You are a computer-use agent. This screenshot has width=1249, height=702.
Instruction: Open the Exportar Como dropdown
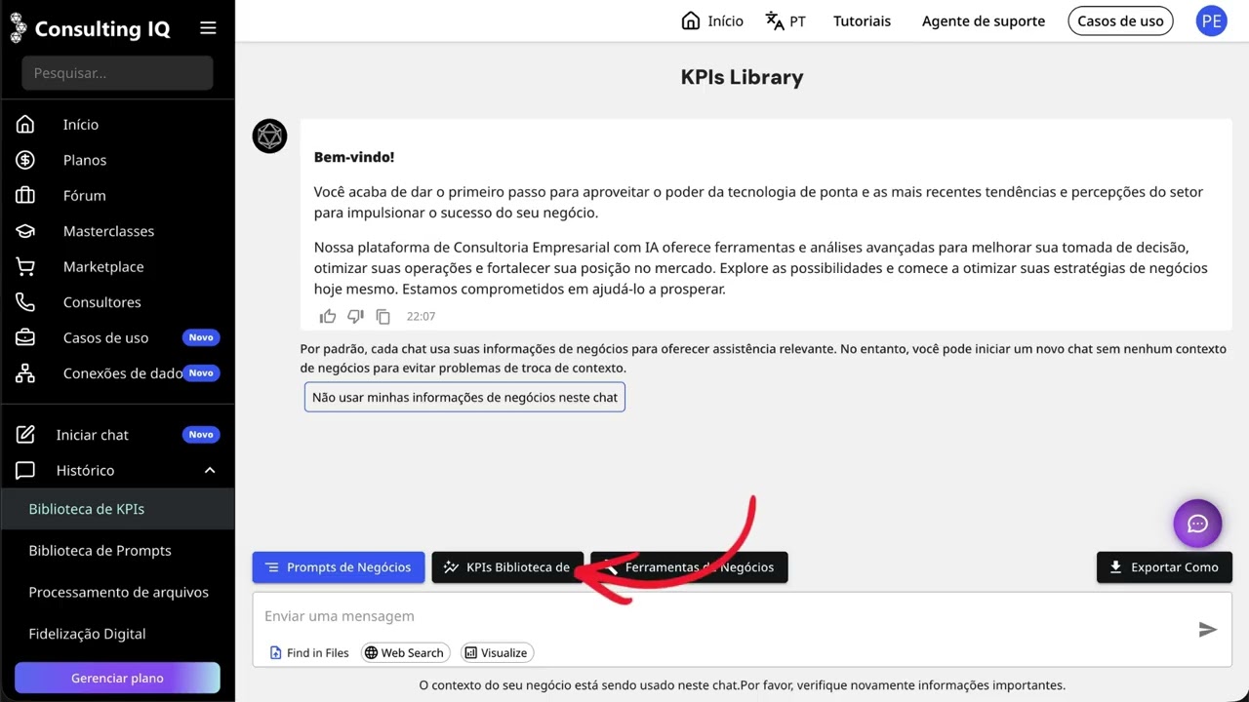(x=1164, y=567)
